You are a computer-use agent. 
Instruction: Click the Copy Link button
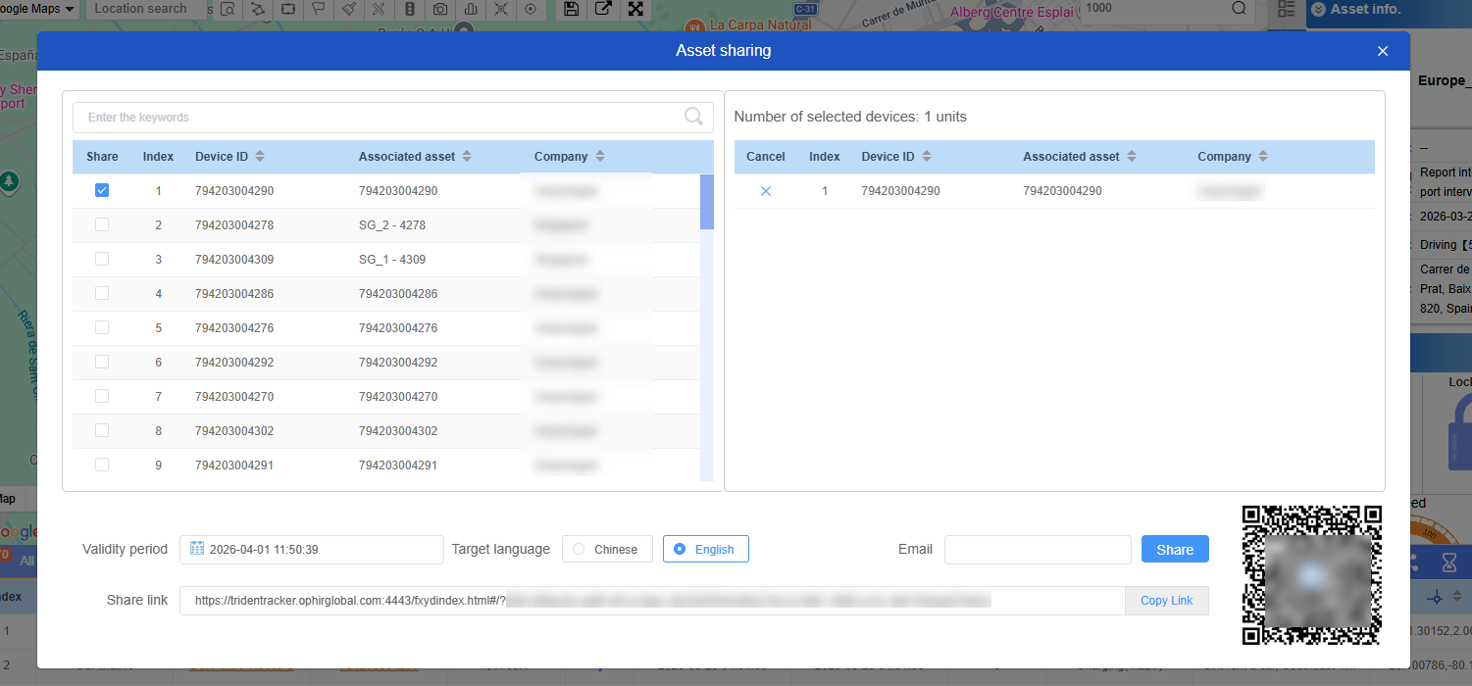[1166, 601]
